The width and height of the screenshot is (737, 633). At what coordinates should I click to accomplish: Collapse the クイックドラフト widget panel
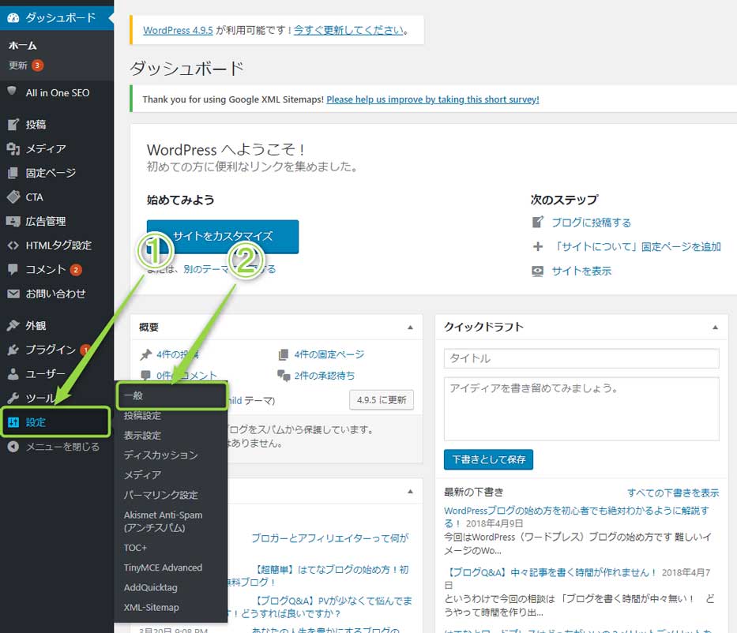click(x=715, y=328)
